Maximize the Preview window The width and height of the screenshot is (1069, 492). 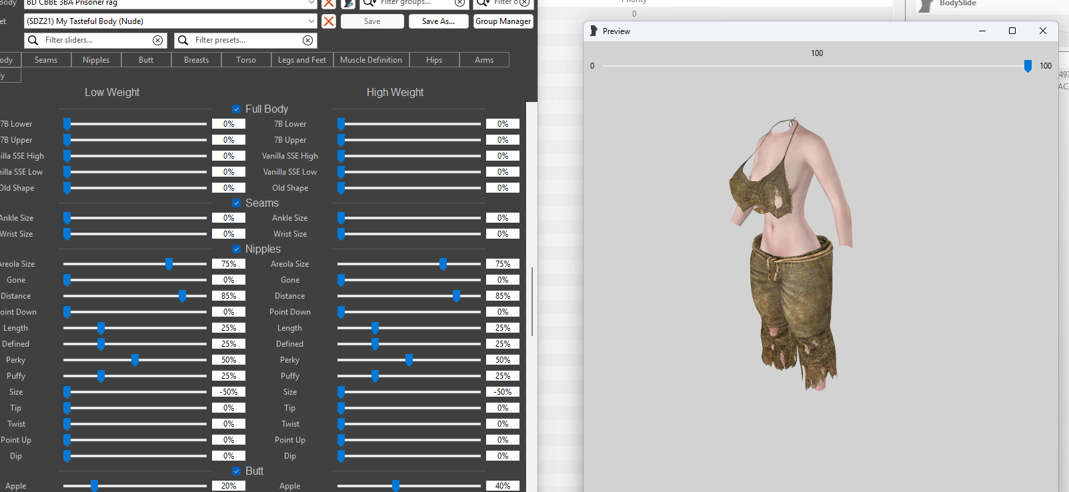click(1012, 31)
